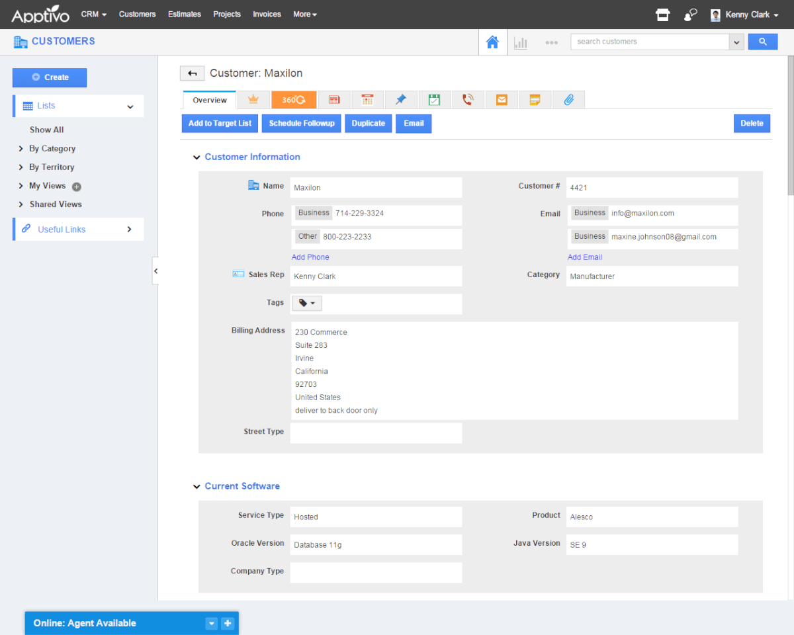Click in the search customers field
The image size is (794, 635).
point(650,42)
